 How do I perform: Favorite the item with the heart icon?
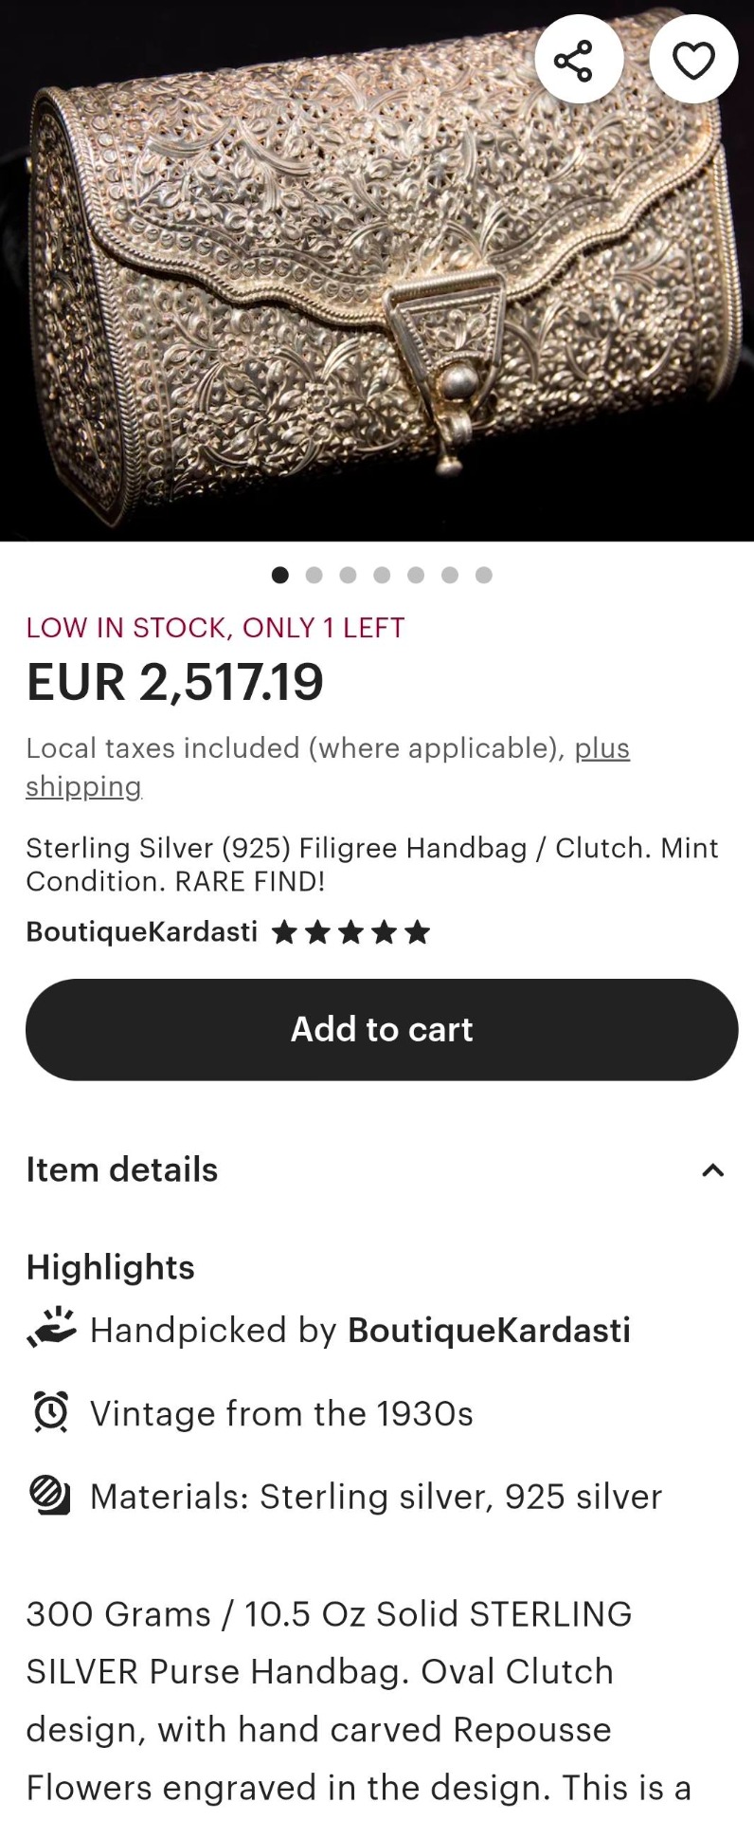[x=693, y=61]
